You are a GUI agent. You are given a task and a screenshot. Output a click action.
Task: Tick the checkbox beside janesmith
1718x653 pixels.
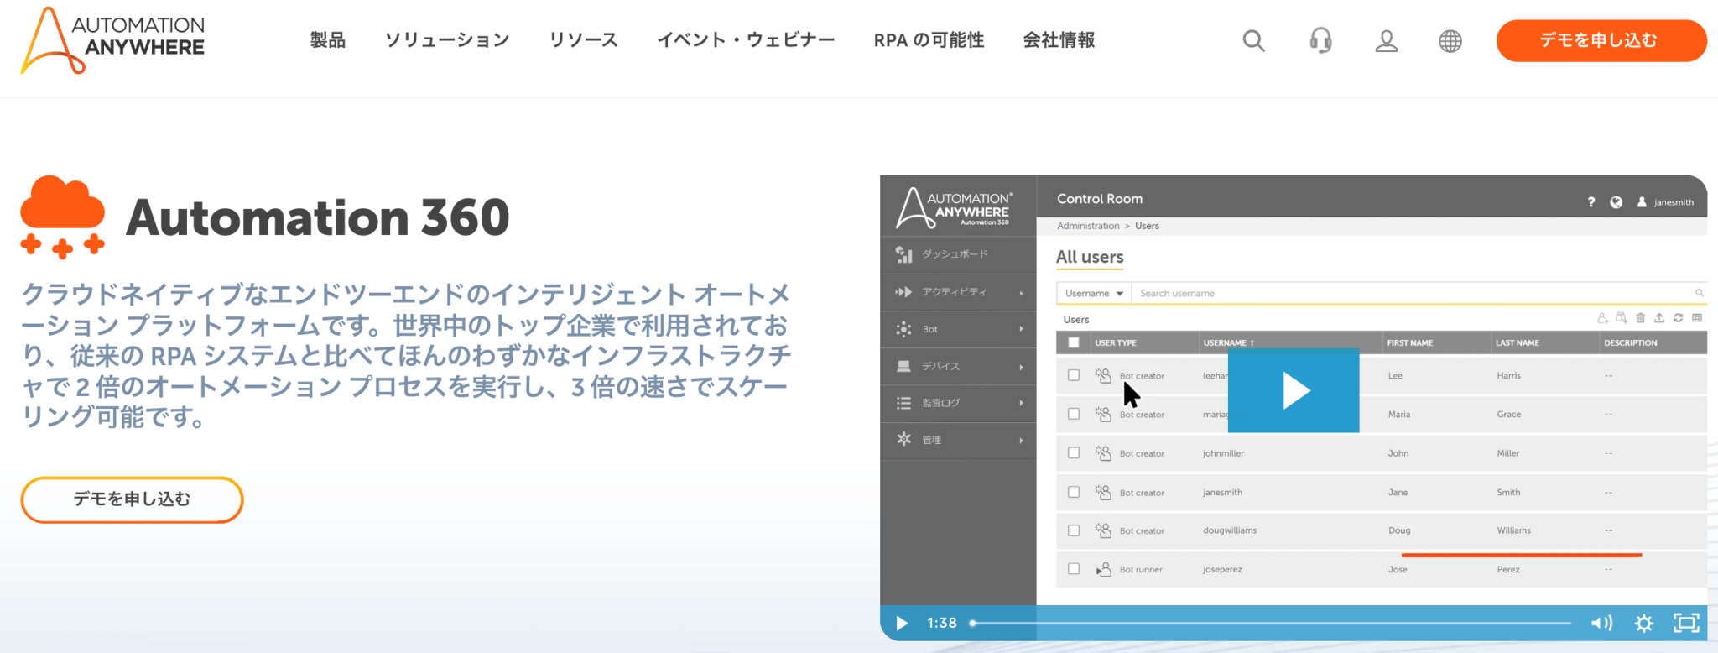tap(1073, 492)
